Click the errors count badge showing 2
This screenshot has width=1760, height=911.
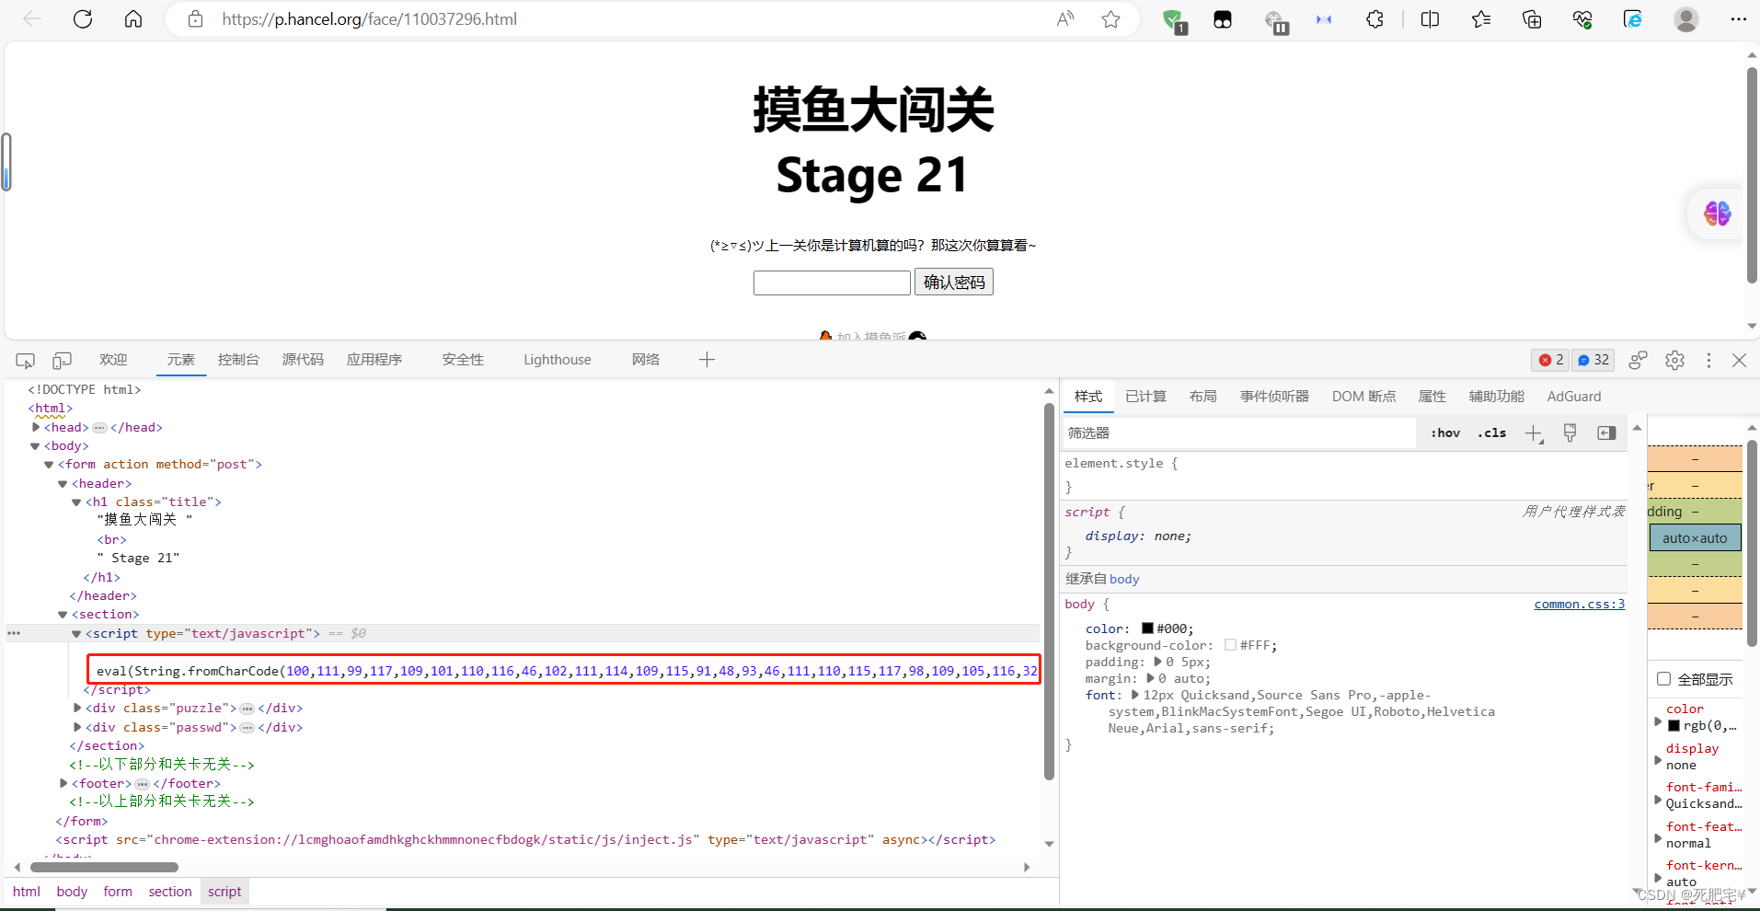coord(1550,360)
